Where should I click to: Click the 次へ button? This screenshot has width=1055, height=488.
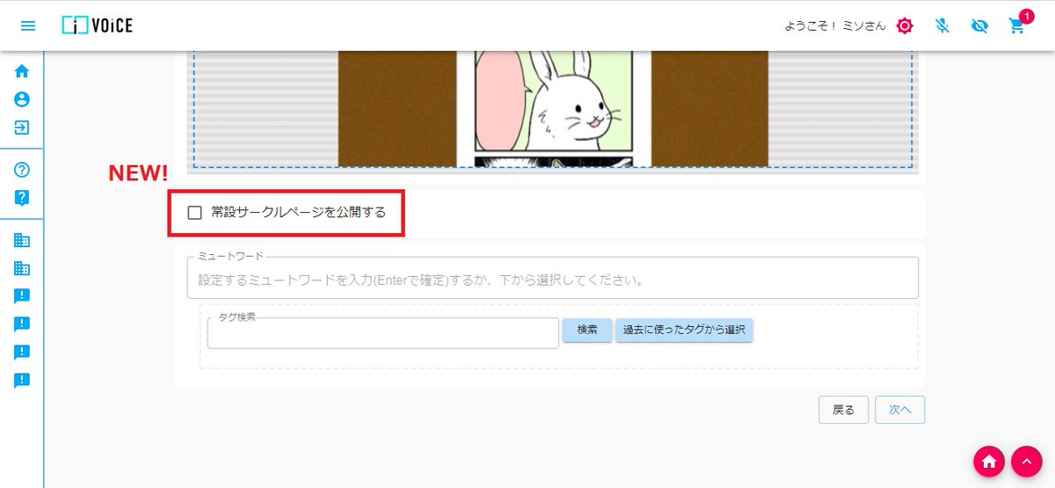tap(899, 410)
